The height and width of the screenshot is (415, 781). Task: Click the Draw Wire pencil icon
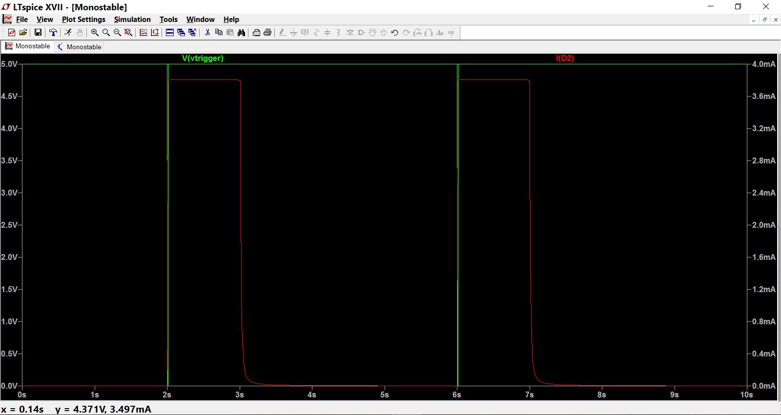click(282, 33)
